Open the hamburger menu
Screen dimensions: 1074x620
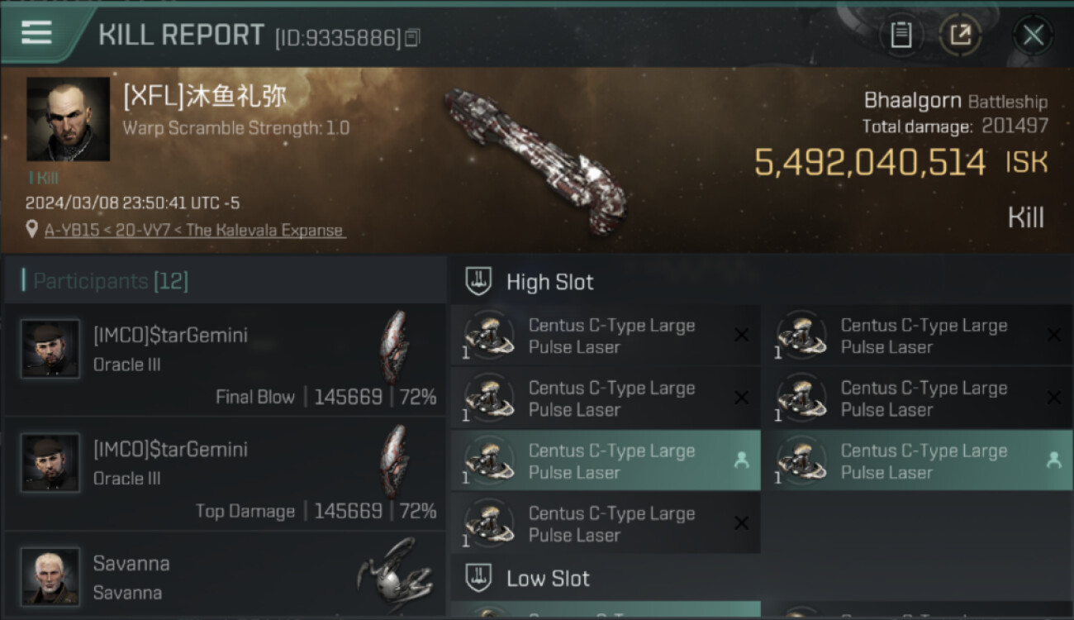click(36, 33)
